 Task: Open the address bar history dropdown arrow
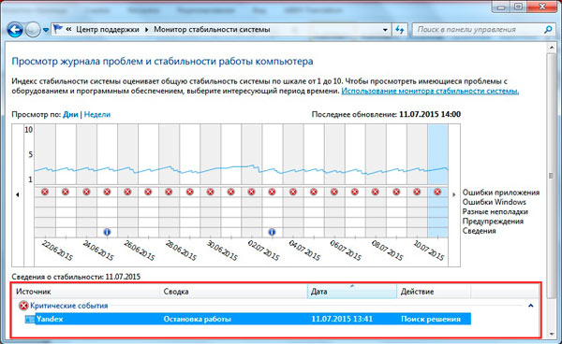[x=385, y=30]
